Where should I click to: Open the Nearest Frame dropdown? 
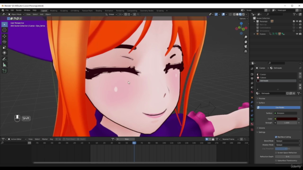point(230,139)
